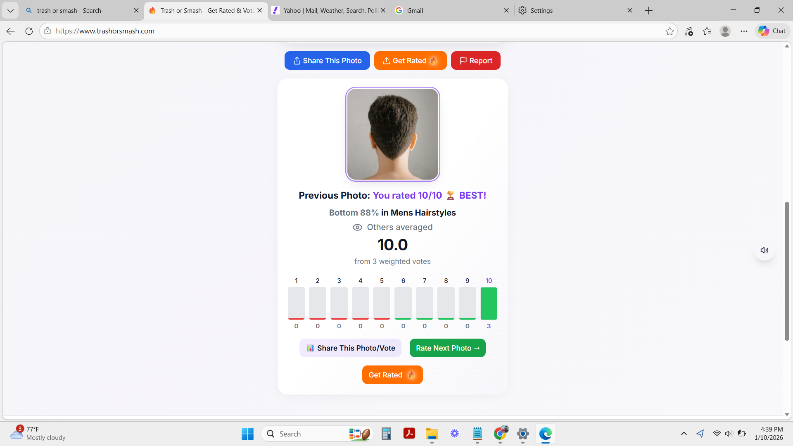
Task: Click the location tray icon
Action: point(700,434)
